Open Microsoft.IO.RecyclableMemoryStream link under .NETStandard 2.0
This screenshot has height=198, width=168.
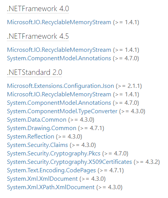(59, 94)
